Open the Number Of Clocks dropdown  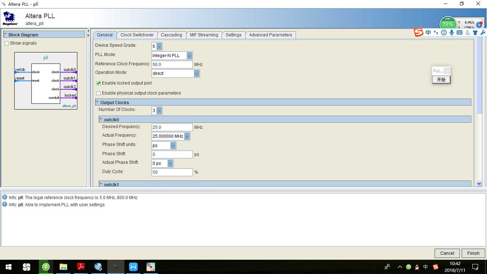(159, 111)
